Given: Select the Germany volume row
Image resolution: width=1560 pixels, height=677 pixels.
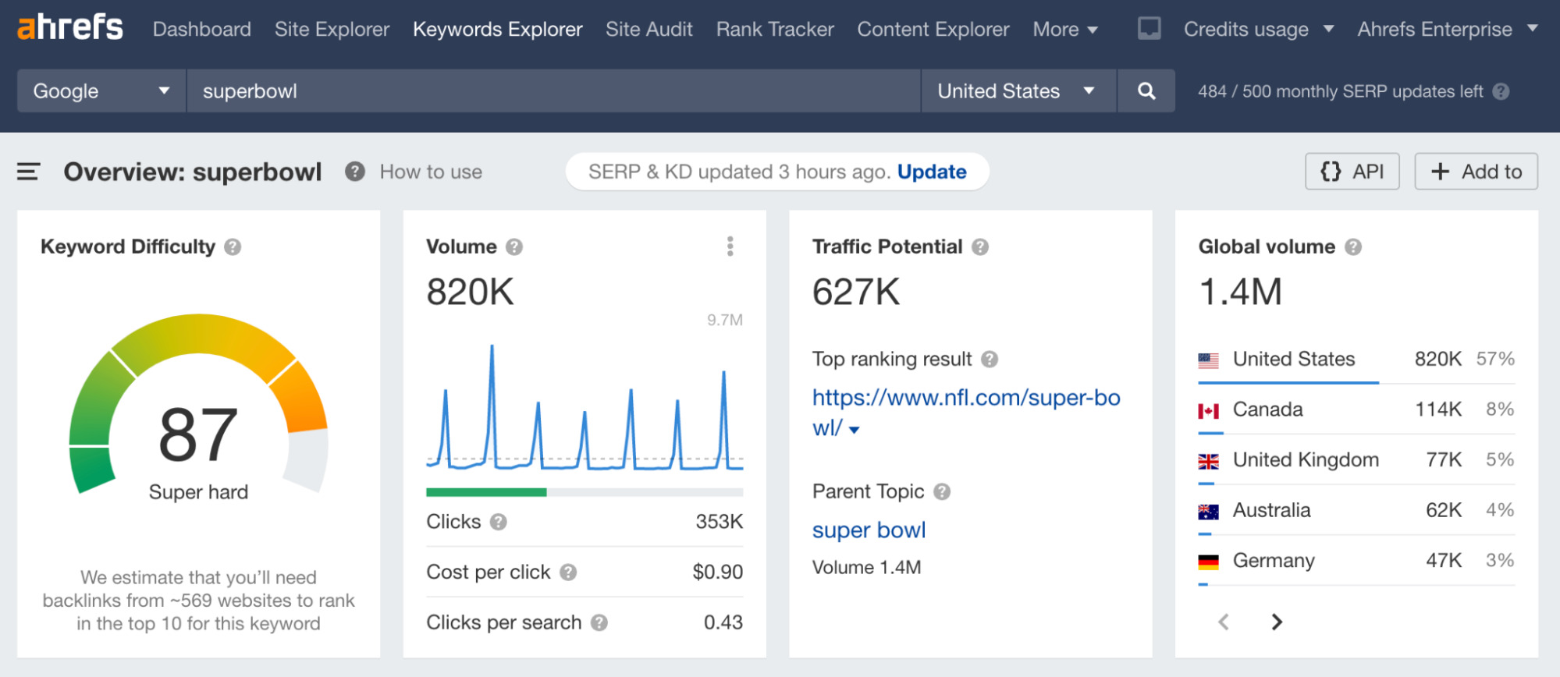Looking at the screenshot, I should [x=1356, y=561].
